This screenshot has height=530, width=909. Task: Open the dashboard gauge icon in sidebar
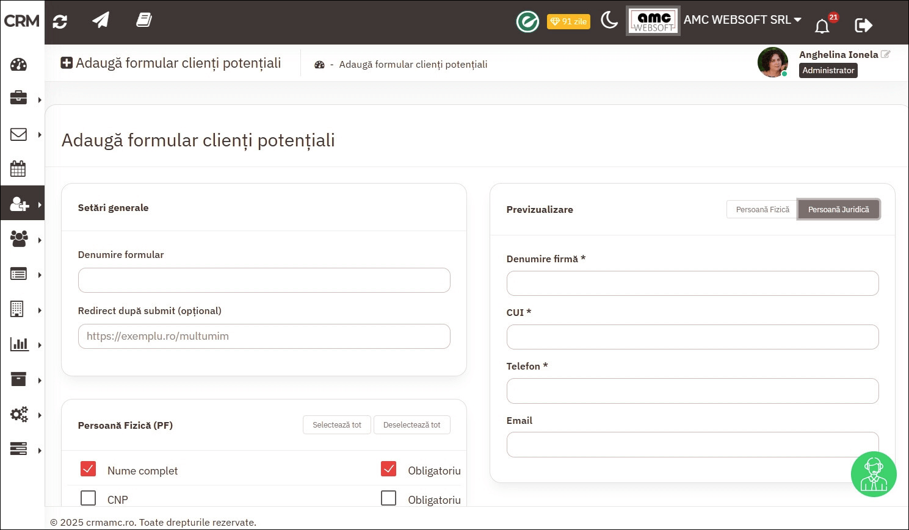pyautogui.click(x=18, y=65)
